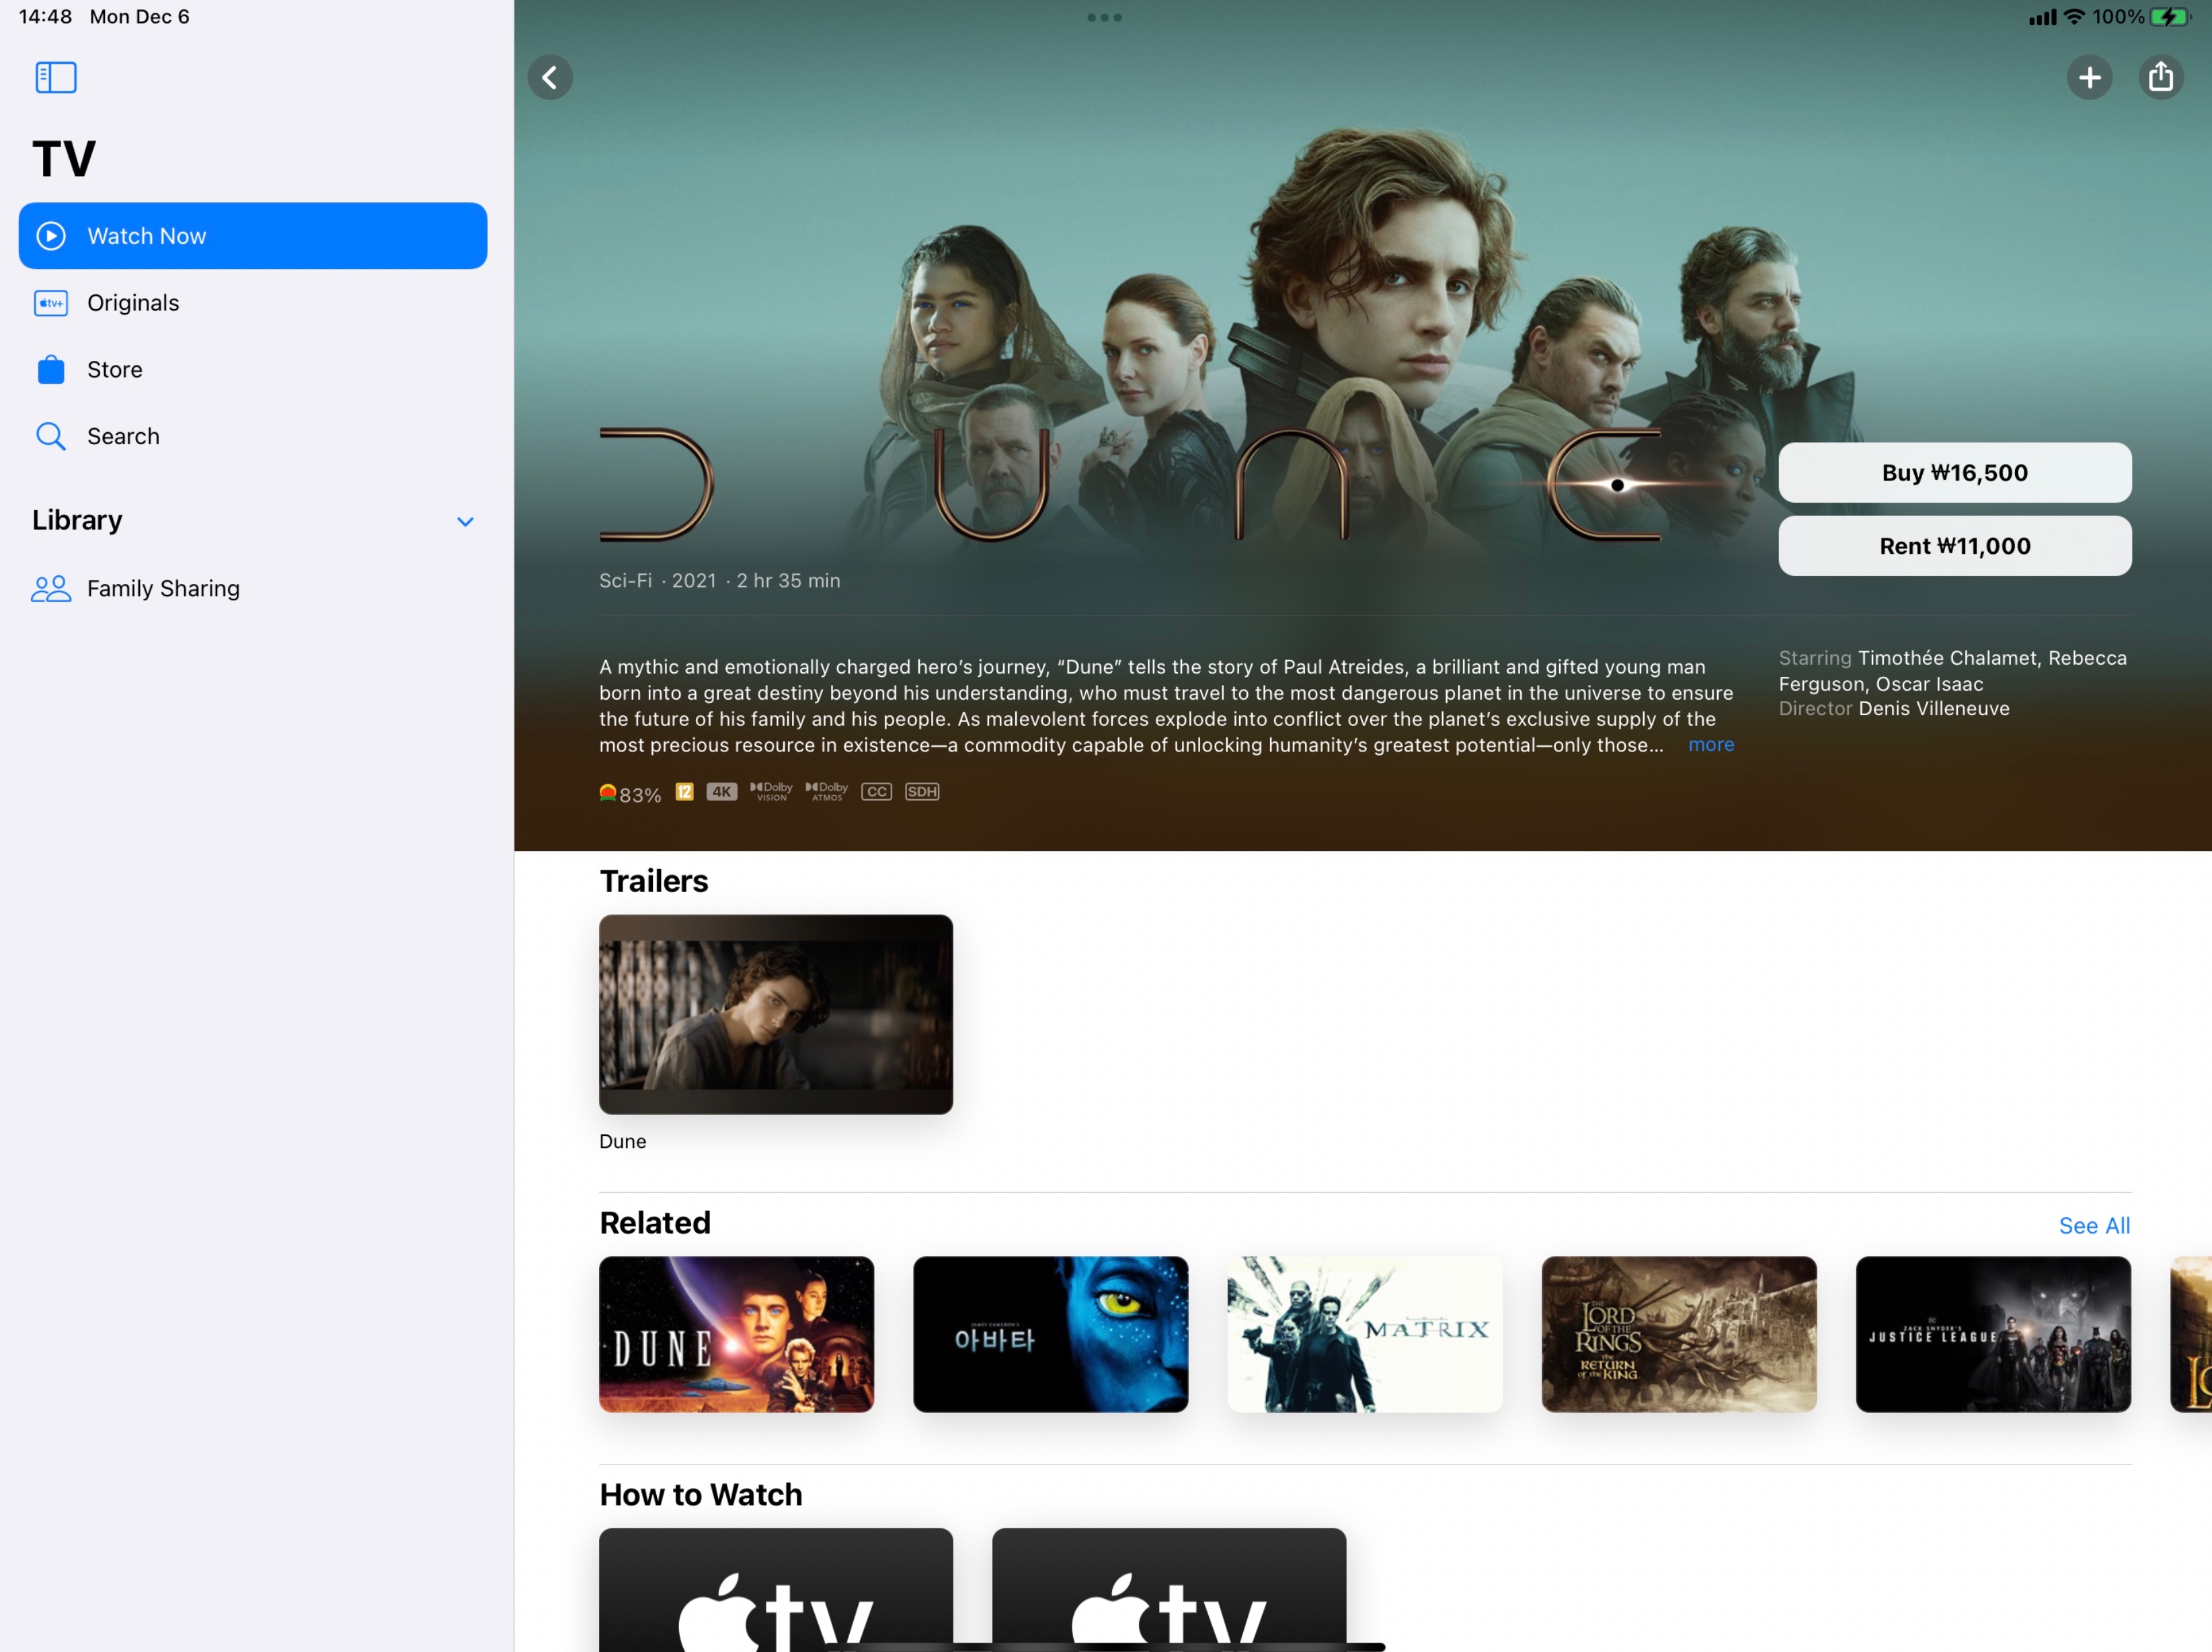Click the Watch Now play icon
2212x1652 pixels.
click(51, 236)
